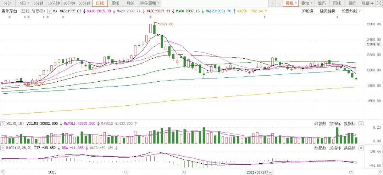Screen dimensions: 383x175
Task: Switch to the 5分钟 tab
Action: tap(39, 4)
